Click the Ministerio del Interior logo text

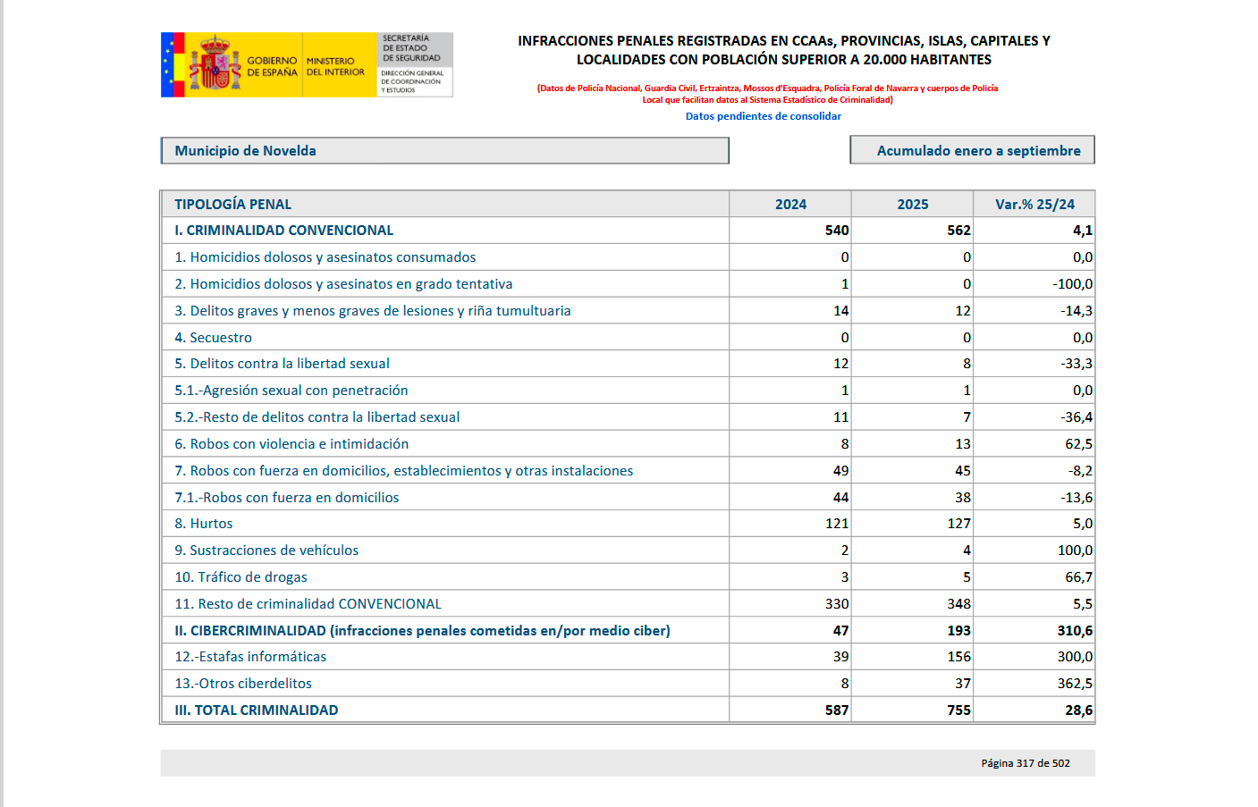(x=335, y=66)
